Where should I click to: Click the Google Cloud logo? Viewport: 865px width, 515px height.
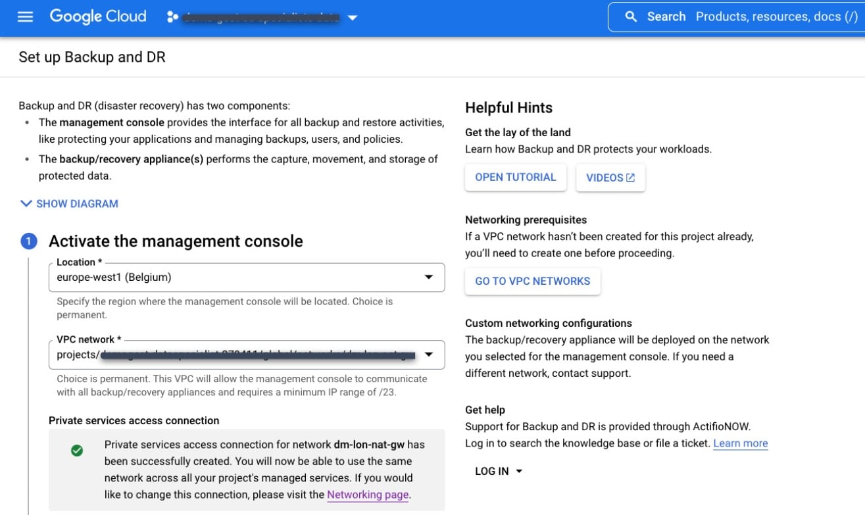pos(98,16)
